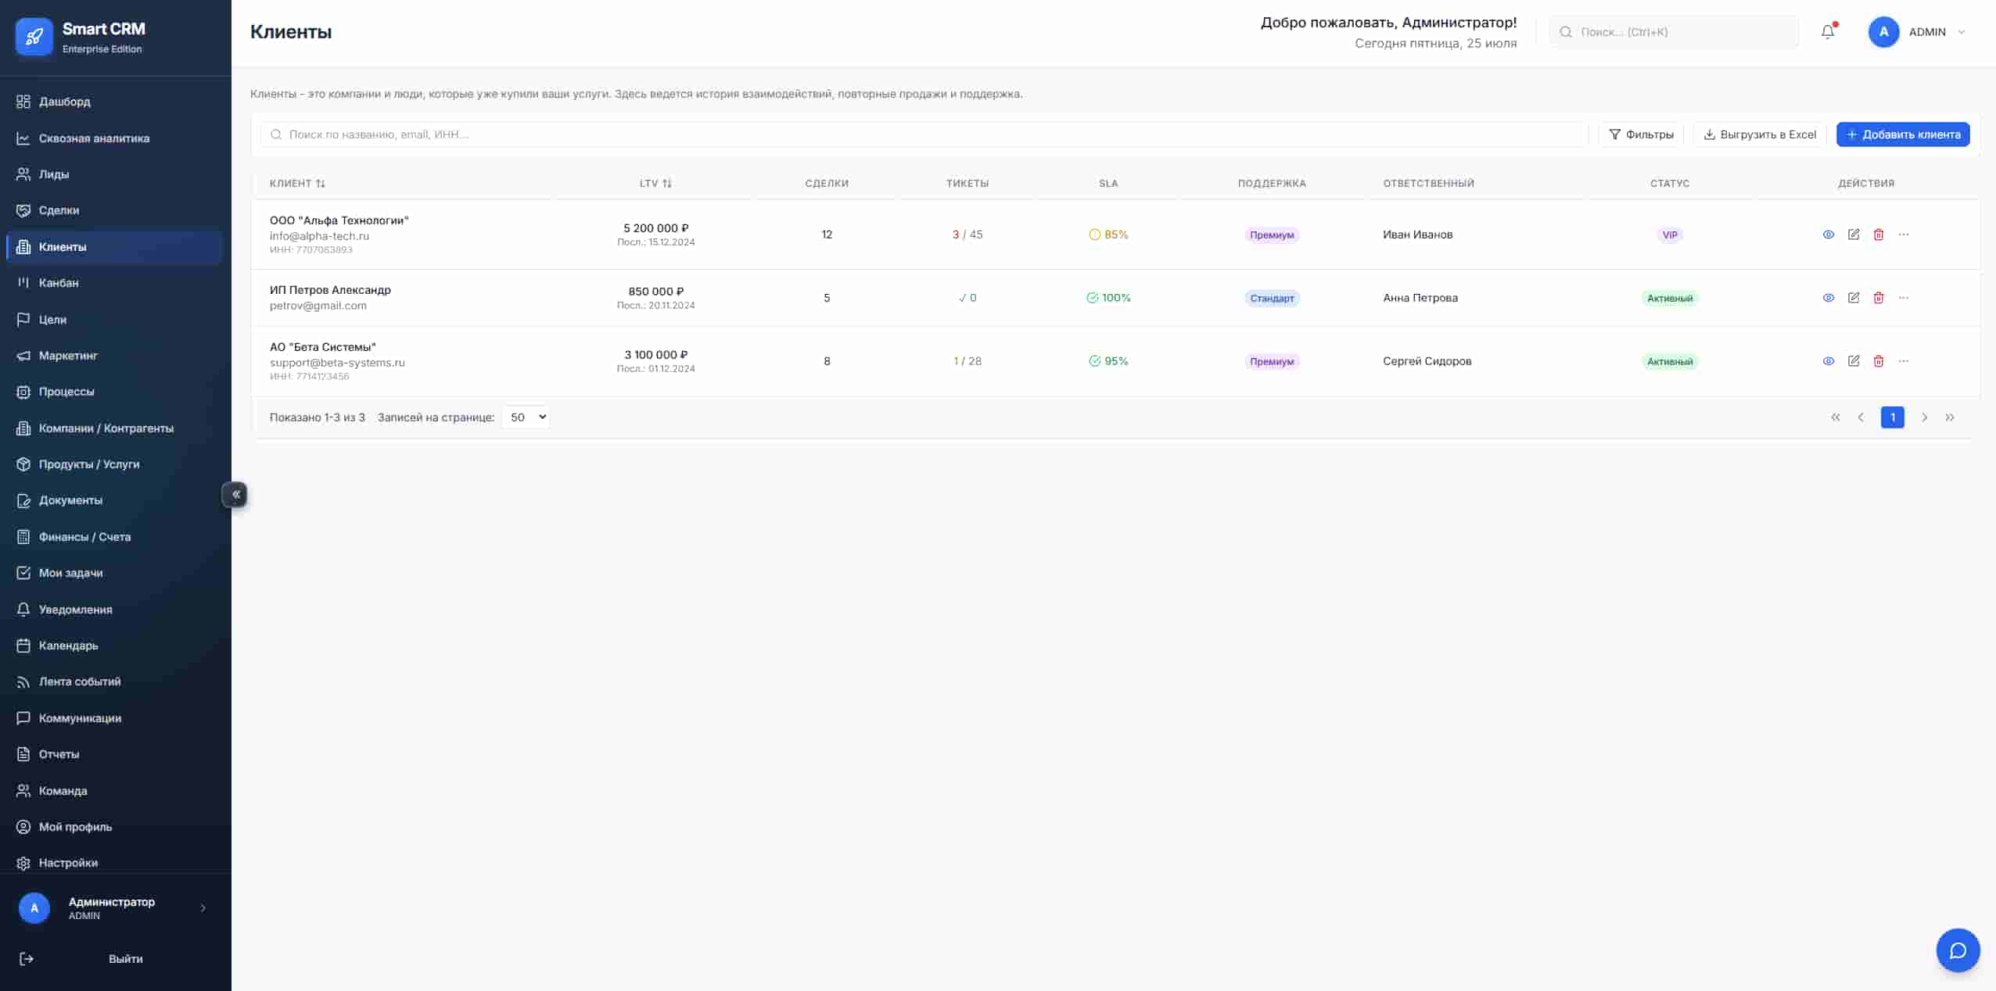Click the logout arrow icon
This screenshot has height=991, width=1996.
point(27,959)
